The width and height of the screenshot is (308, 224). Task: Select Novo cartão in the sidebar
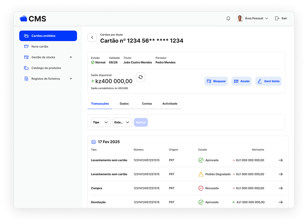(x=40, y=47)
